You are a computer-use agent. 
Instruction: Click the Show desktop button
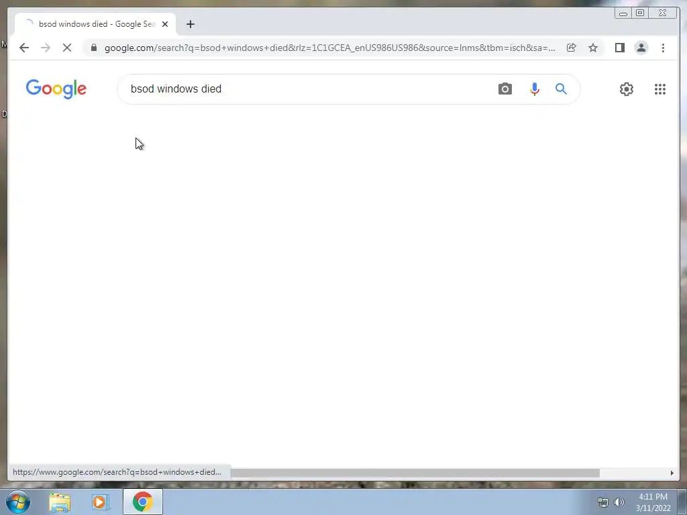click(x=682, y=502)
